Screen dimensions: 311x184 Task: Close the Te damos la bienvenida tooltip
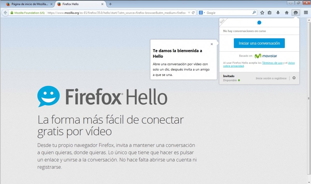click(212, 44)
